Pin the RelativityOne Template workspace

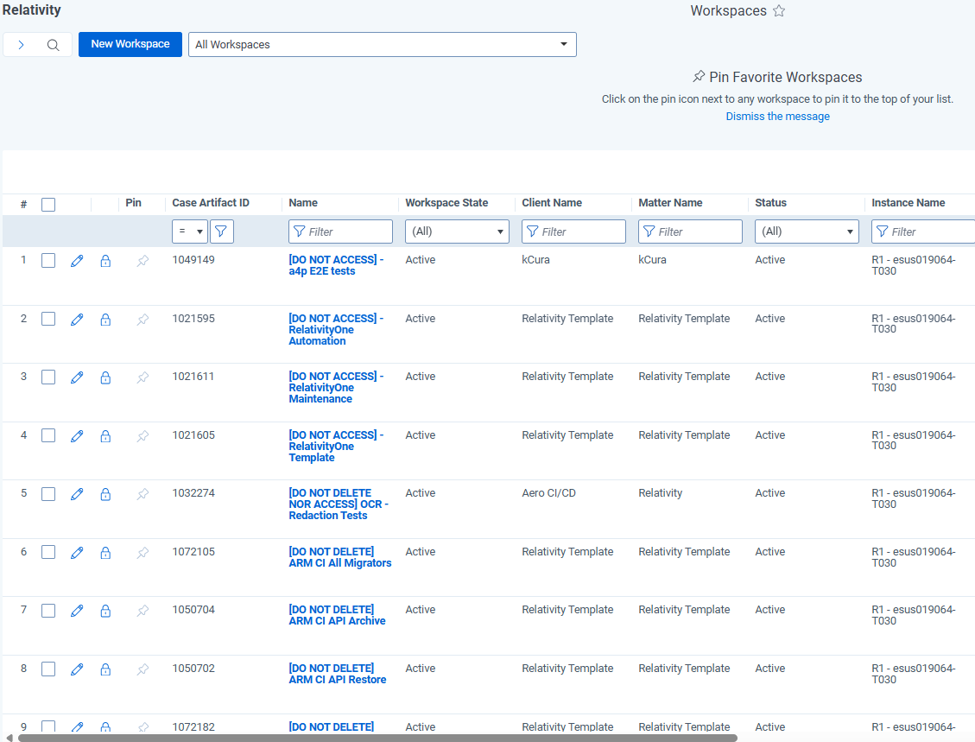[143, 435]
